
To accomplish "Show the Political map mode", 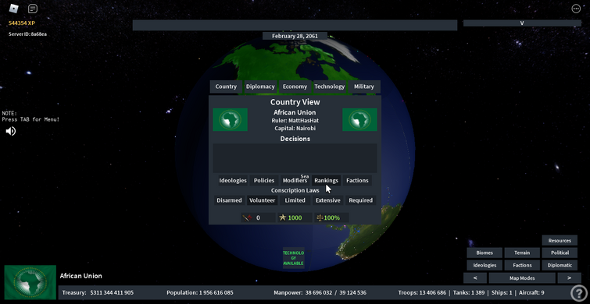I will click(x=560, y=253).
